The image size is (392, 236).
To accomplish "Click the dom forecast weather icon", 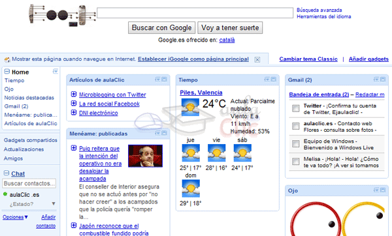I will [x=191, y=188].
